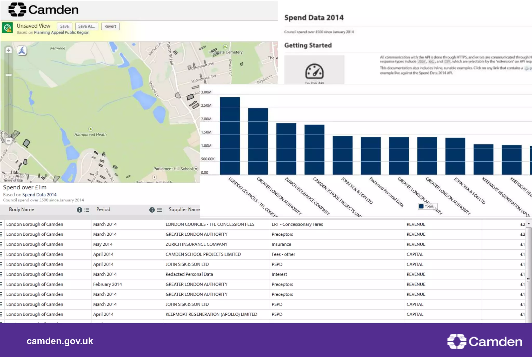Viewport: 532px width, 357px height.
Task: Click the map layers toggle icon
Action: (x=22, y=50)
